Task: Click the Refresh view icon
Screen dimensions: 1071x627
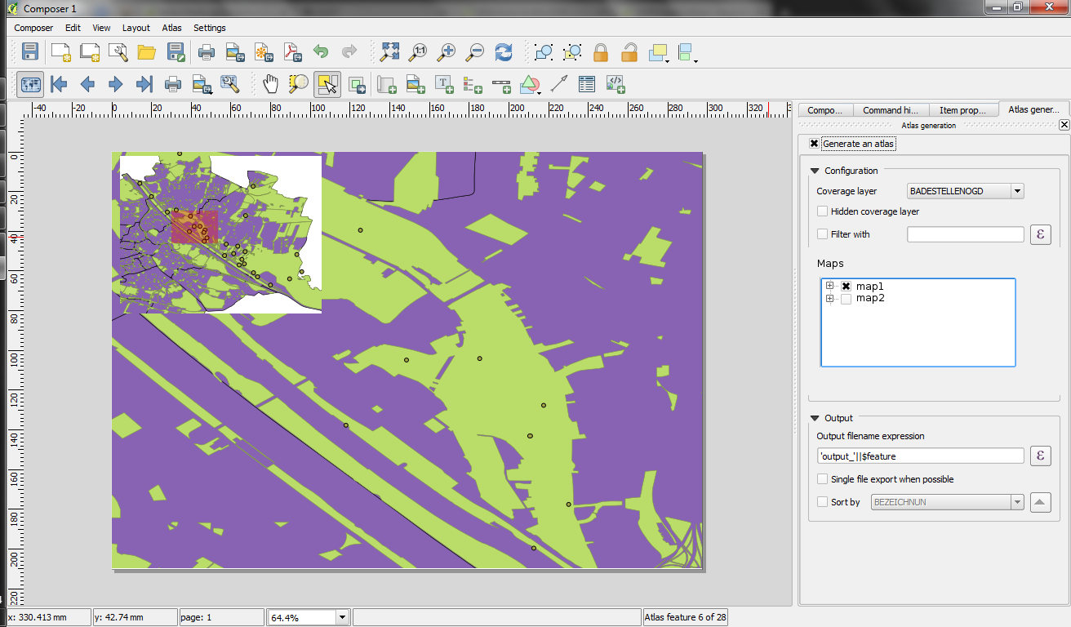Action: click(504, 52)
